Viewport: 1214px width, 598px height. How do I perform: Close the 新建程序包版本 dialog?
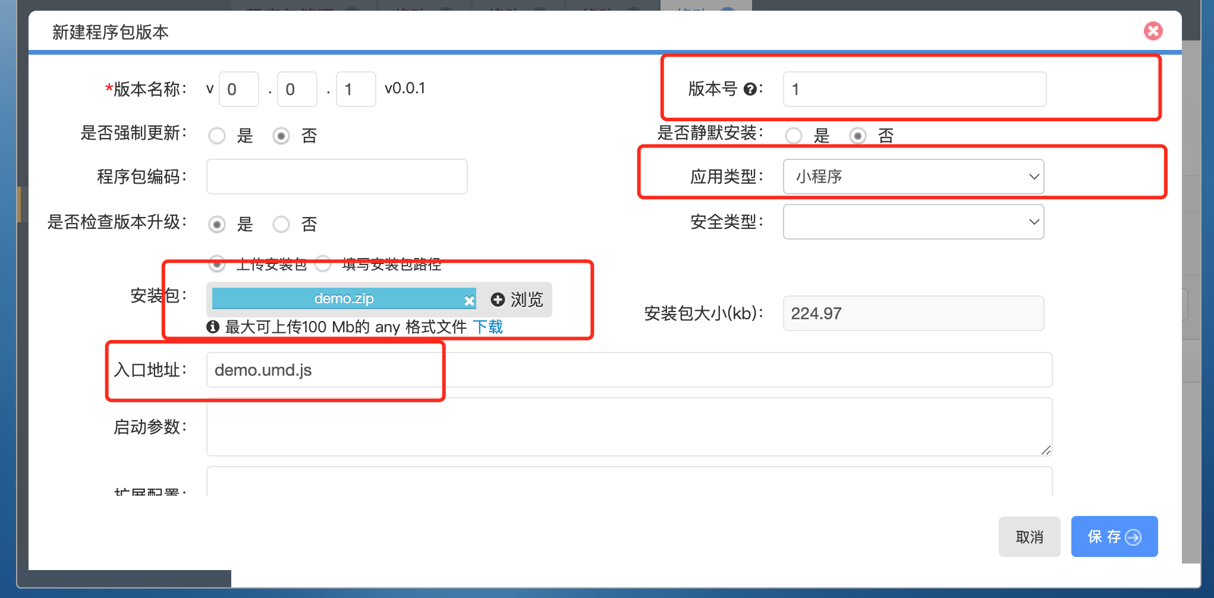(x=1153, y=31)
